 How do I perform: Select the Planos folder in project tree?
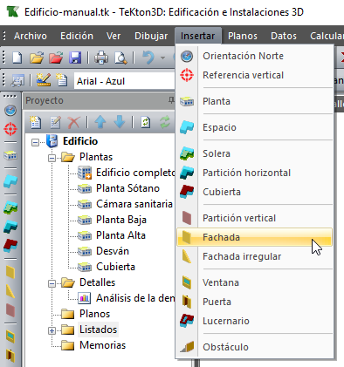pos(94,314)
